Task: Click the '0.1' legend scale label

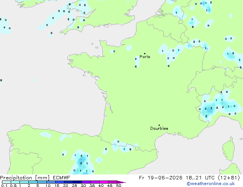Action: click(x=4, y=185)
